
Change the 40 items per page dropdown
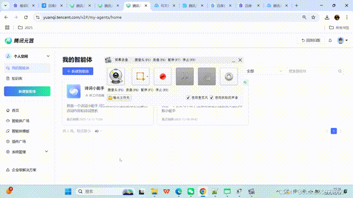98,131
